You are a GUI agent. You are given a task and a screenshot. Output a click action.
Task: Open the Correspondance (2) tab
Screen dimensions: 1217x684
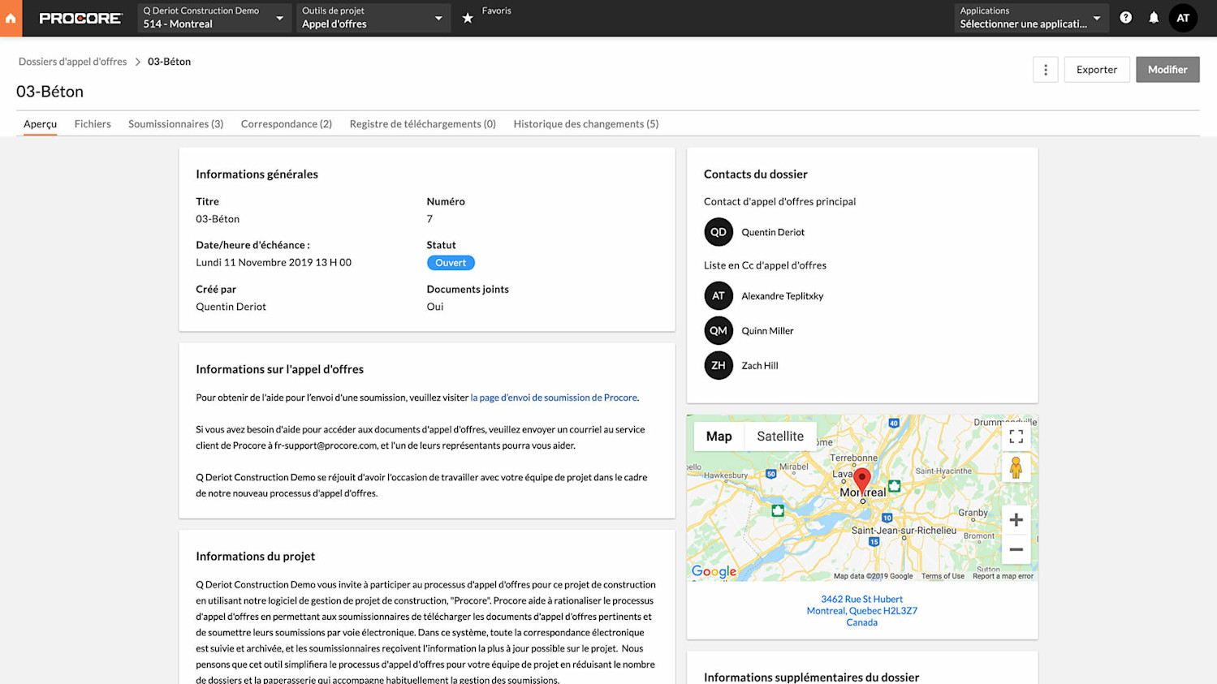click(x=287, y=124)
